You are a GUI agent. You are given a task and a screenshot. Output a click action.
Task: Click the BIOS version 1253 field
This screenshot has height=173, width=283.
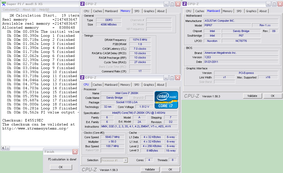pyautogui.click(x=241, y=57)
